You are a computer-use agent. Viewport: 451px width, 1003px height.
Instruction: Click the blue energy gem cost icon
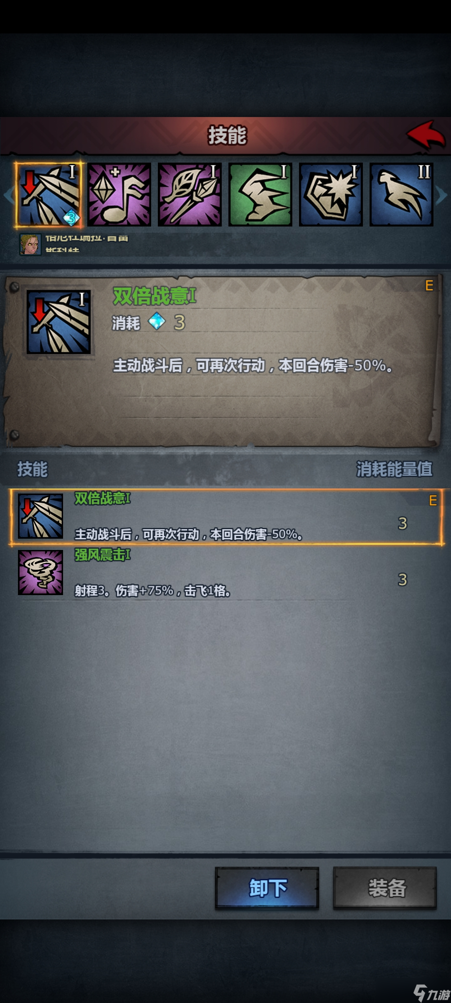pos(157,322)
